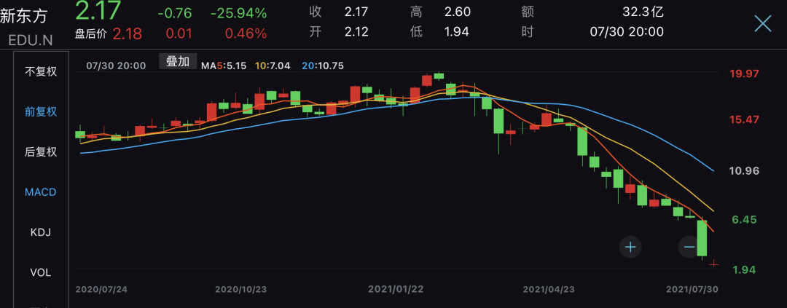787x308 pixels.
Task: Switch to the MACD indicator
Action: tap(41, 192)
